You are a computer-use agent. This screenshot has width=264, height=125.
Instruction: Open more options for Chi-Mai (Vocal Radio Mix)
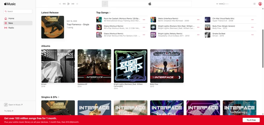[x=252, y=20]
